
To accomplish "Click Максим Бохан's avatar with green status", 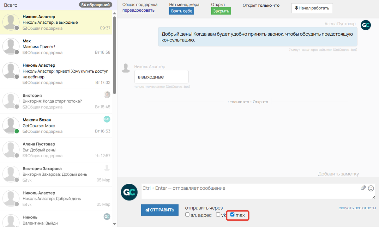I will [11, 126].
